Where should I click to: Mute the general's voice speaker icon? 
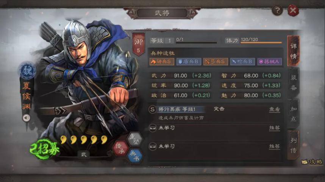[x=26, y=118]
